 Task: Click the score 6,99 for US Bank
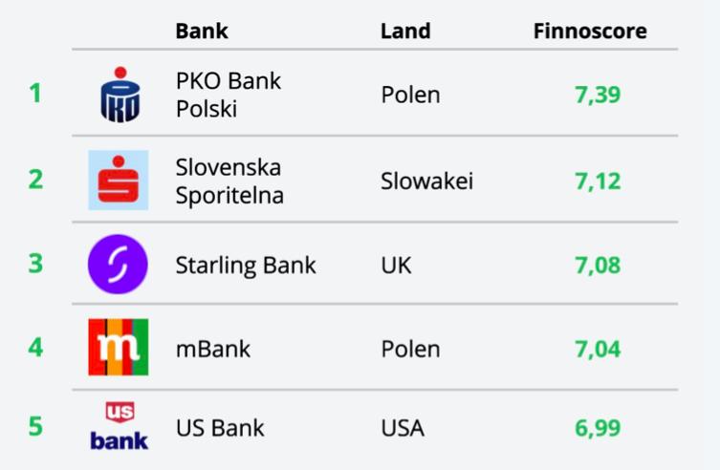[598, 428]
